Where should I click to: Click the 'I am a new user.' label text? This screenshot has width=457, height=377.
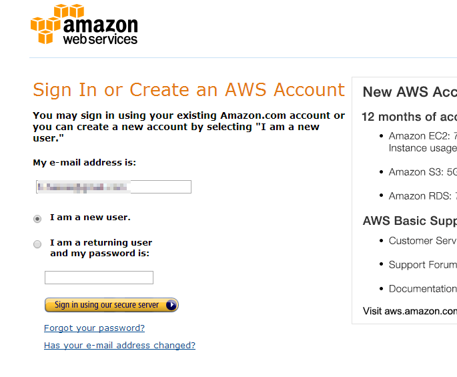[90, 218]
